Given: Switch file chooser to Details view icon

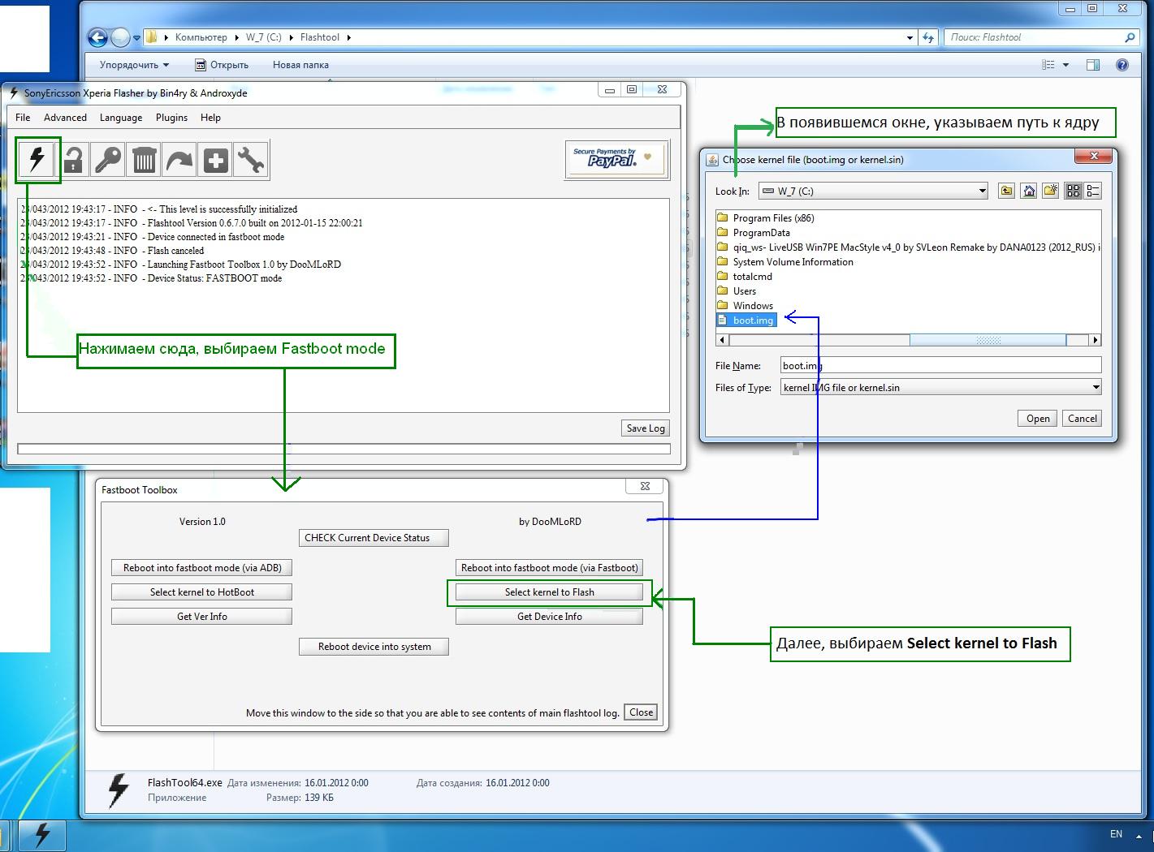Looking at the screenshot, I should [x=1093, y=191].
